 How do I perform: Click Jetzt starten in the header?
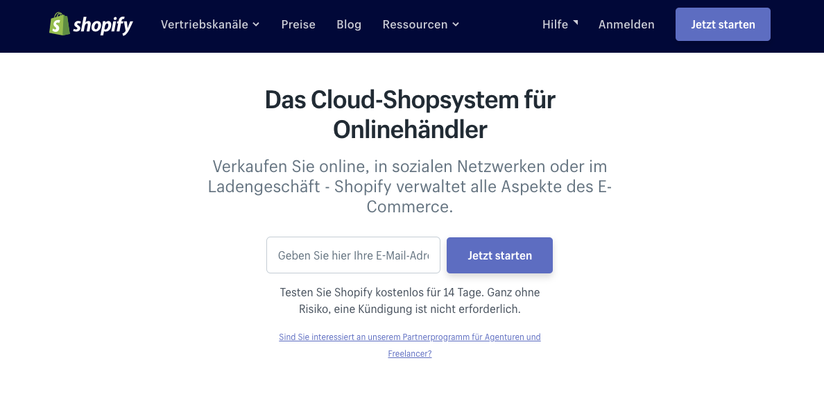[723, 24]
